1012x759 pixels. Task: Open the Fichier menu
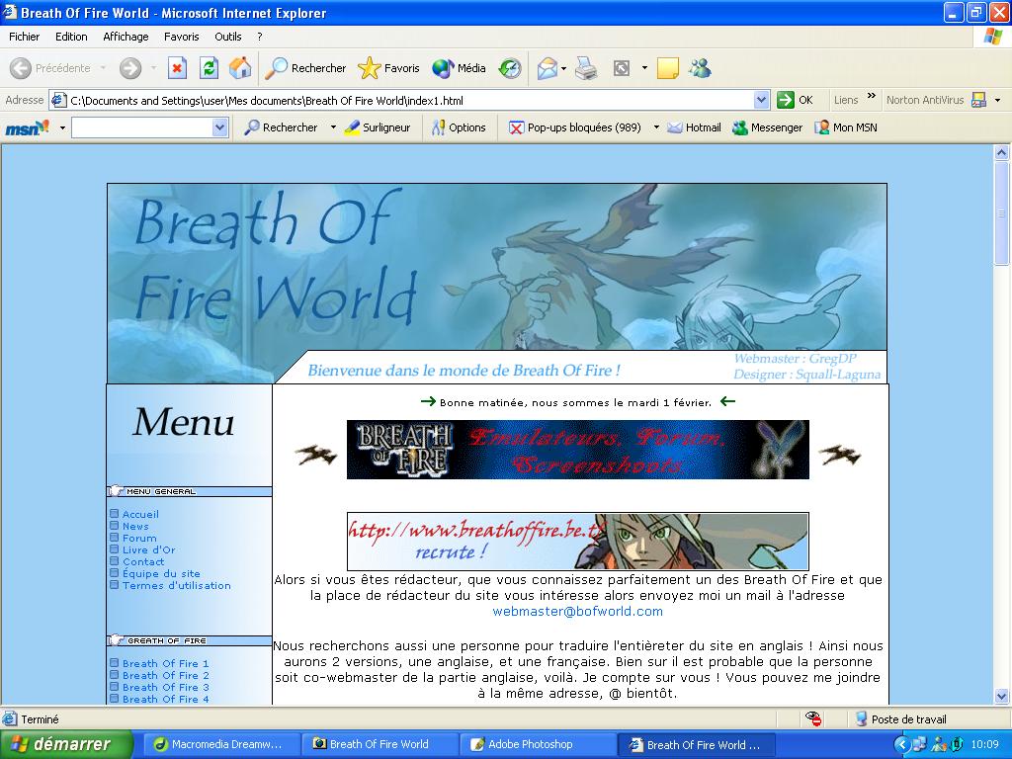pos(24,37)
